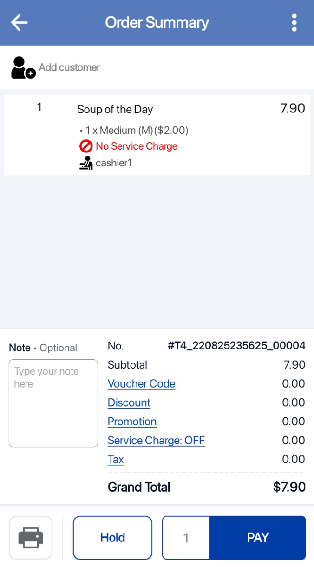This screenshot has width=314, height=567.
Task: Tap the cashier icon beside cashier1
Action: (86, 163)
